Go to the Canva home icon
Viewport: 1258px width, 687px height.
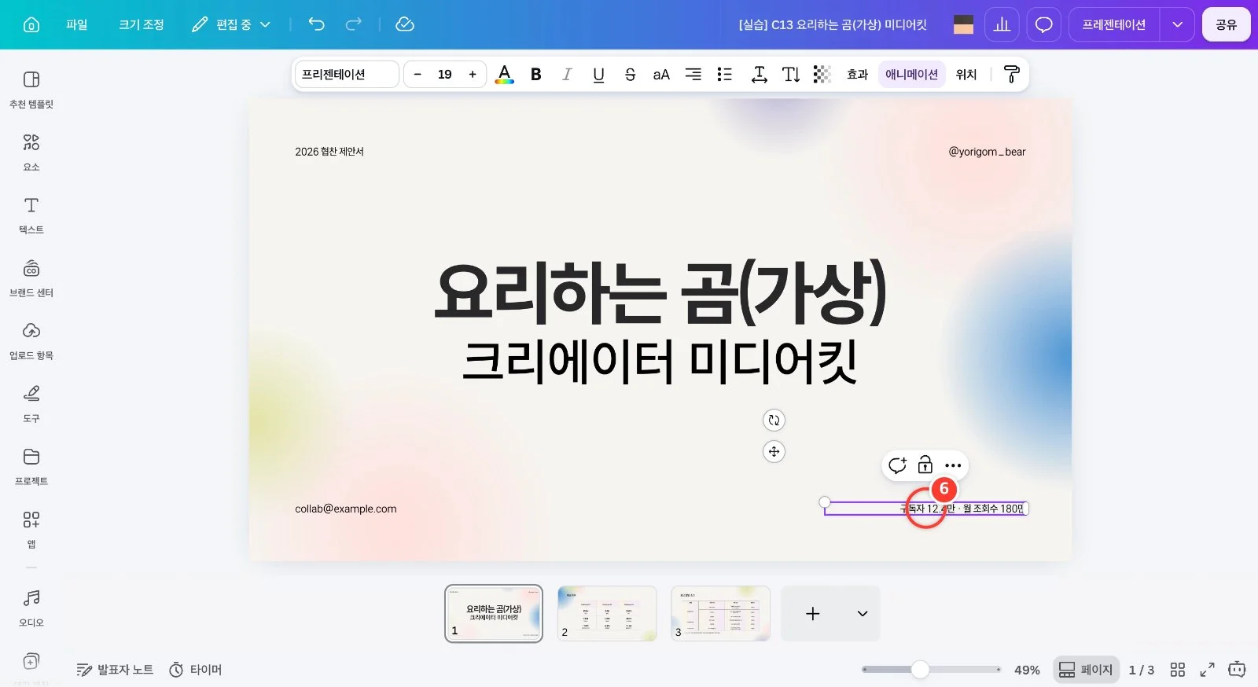(31, 24)
